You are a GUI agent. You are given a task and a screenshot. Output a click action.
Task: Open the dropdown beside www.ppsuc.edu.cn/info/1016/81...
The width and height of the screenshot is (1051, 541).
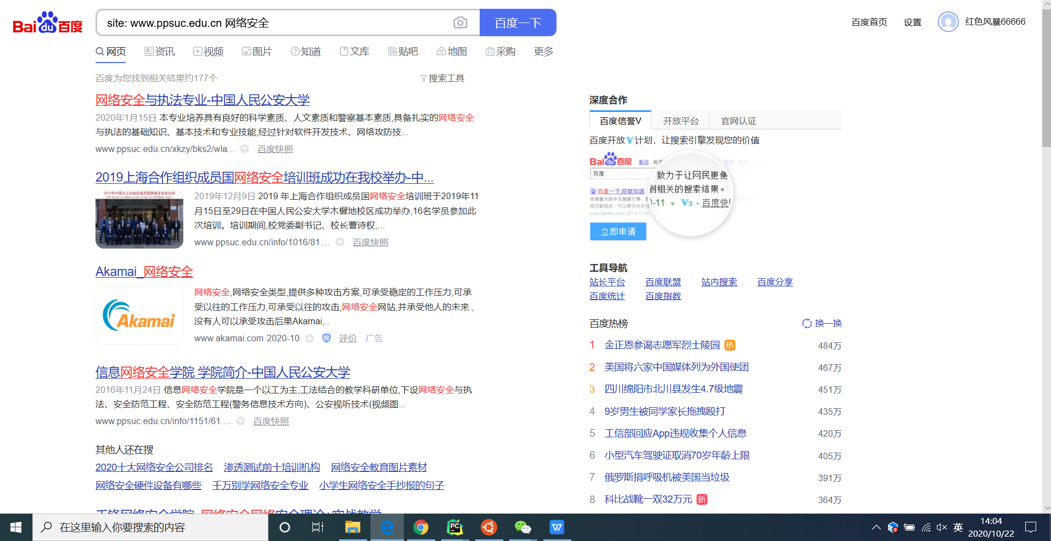[340, 242]
